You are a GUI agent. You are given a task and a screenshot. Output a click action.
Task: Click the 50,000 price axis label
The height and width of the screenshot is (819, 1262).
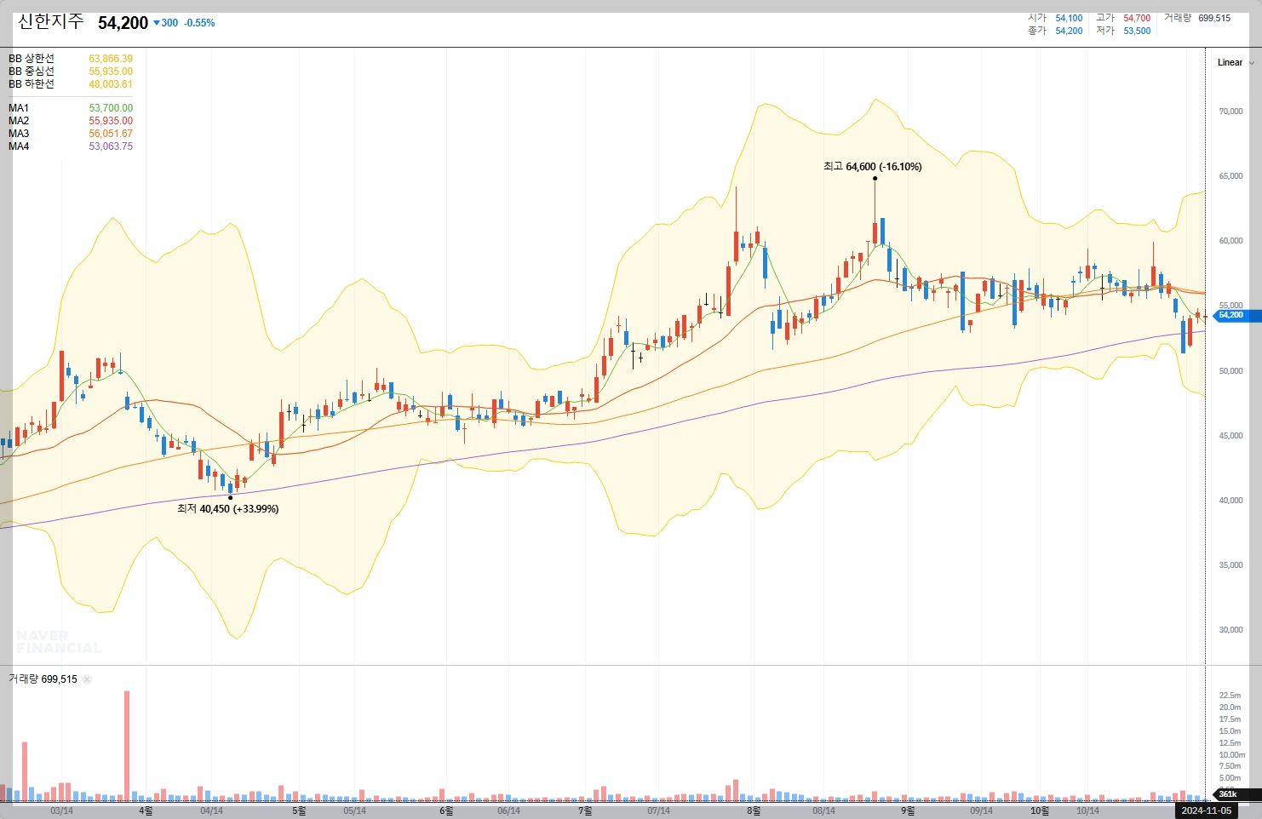point(1230,371)
